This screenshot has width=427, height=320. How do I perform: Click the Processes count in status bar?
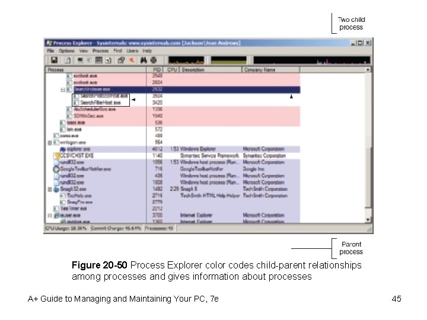coord(159,228)
